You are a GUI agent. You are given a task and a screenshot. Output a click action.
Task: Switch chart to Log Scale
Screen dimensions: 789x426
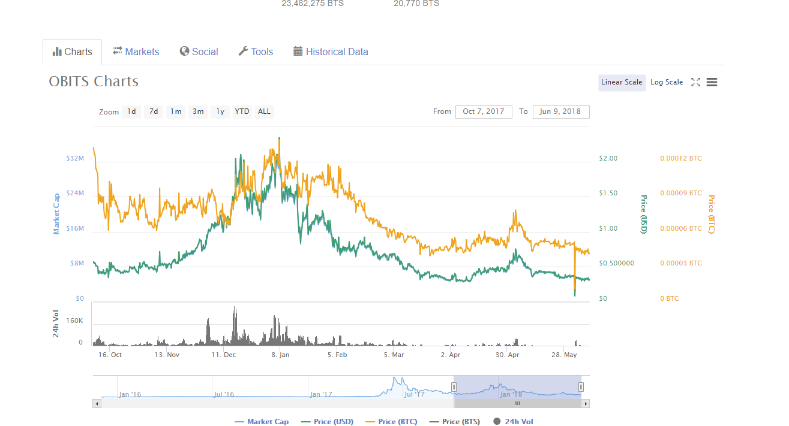(667, 82)
